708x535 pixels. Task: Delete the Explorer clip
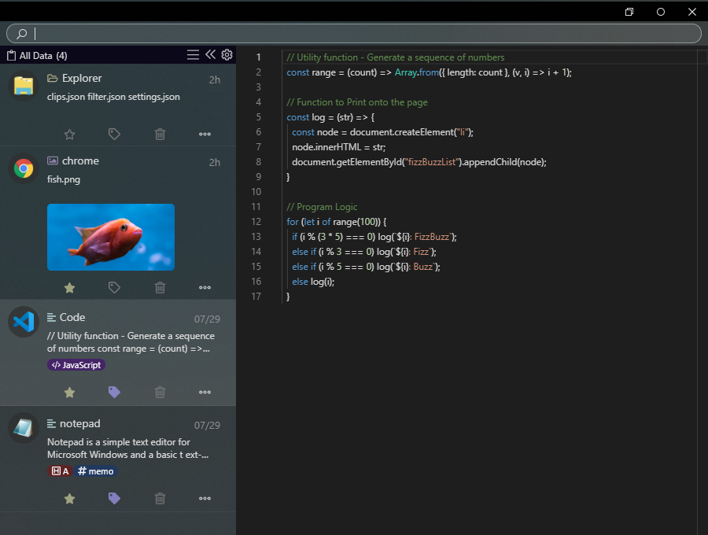160,134
